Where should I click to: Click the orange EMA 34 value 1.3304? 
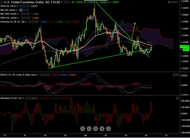click(35, 18)
